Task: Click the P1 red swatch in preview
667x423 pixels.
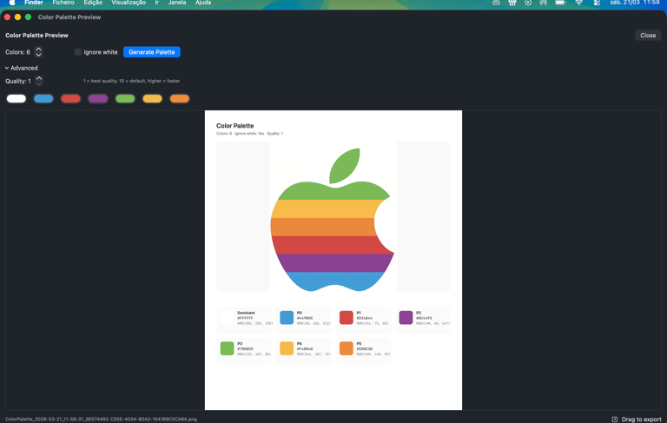Action: 347,317
